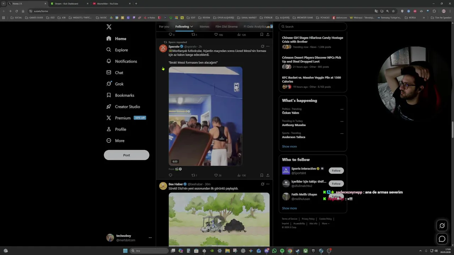
Task: Reload the page in the browser
Action: [17, 11]
